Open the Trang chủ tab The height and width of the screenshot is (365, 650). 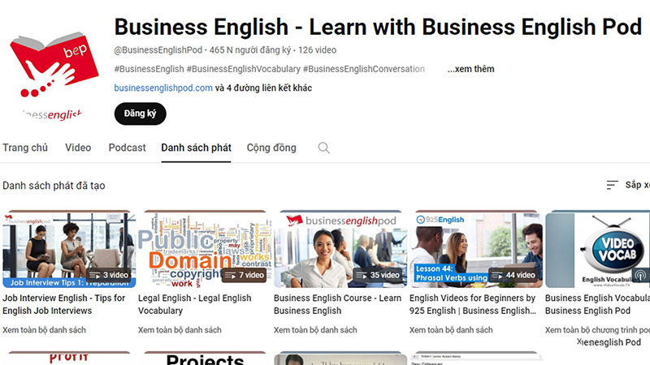pyautogui.click(x=25, y=148)
